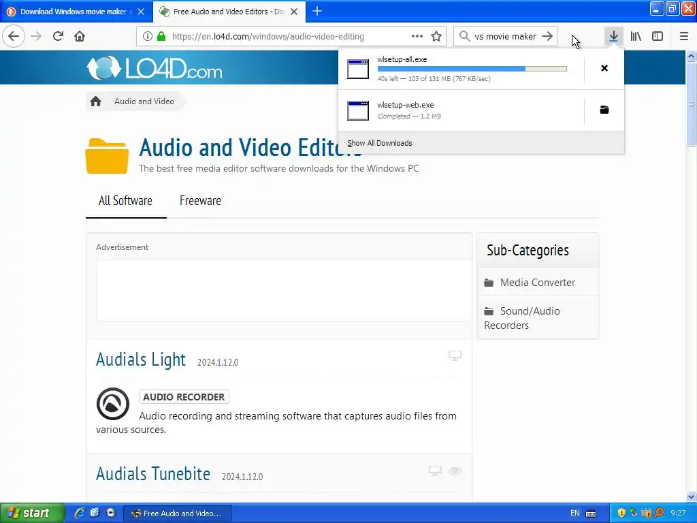Launch Internet Explorer from quick launch

[x=80, y=513]
